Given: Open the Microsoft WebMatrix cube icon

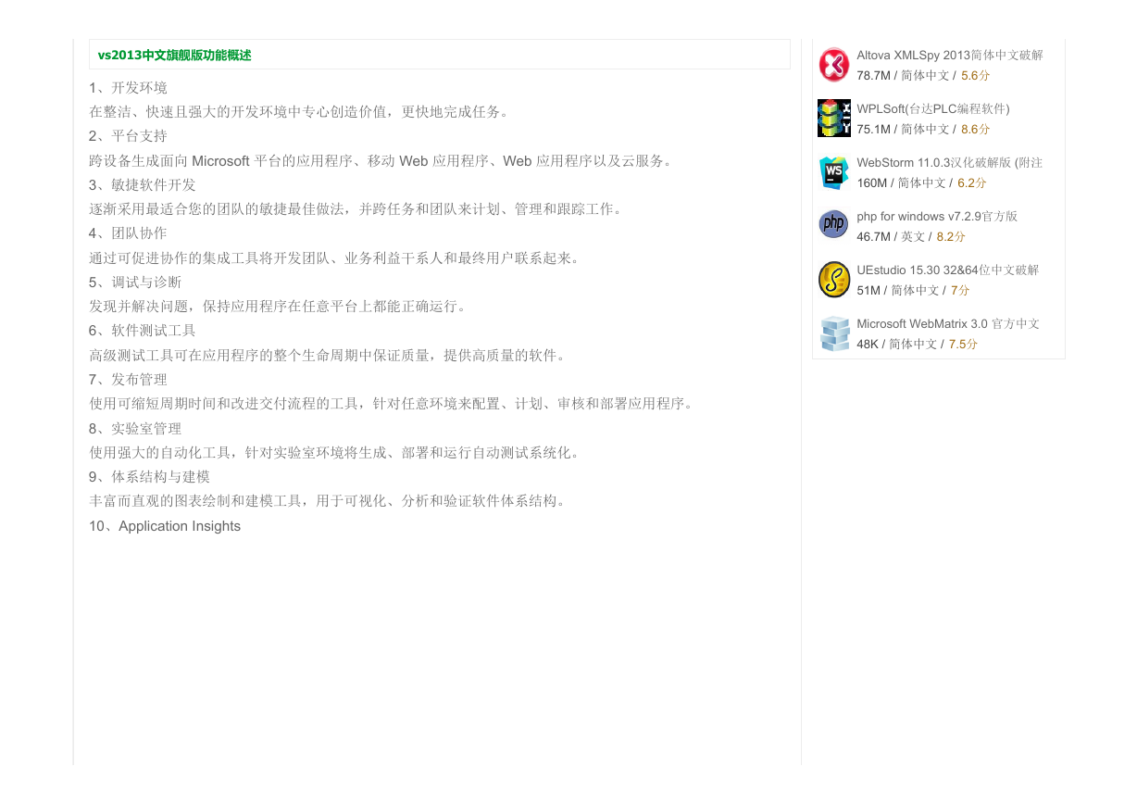Looking at the screenshot, I should [834, 333].
